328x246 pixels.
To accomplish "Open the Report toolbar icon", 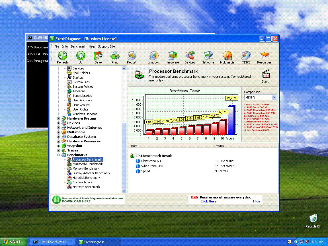I will tap(132, 56).
